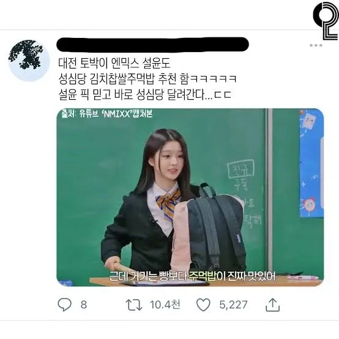Click the retweet count 10.4천
Screen dimensions: 339x339
[165, 305]
